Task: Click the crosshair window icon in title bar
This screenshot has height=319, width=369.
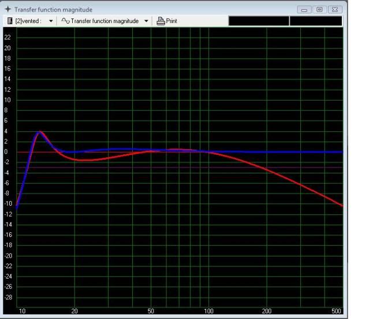Action: pyautogui.click(x=8, y=9)
